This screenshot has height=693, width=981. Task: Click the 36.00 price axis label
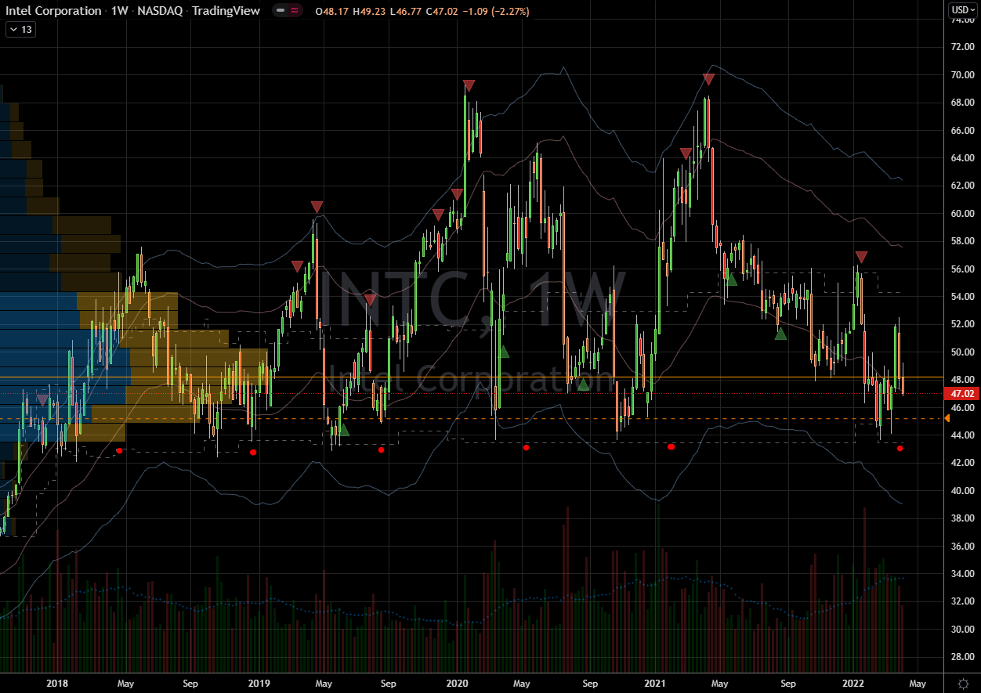click(964, 547)
